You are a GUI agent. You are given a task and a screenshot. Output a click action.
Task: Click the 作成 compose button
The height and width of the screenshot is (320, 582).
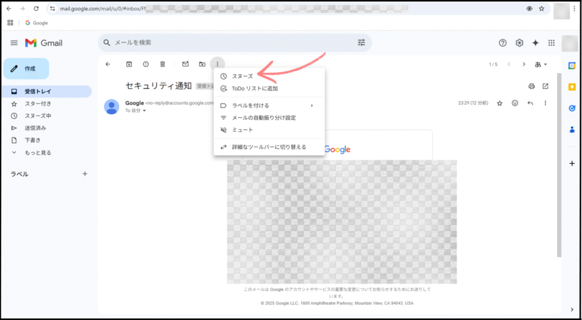(x=26, y=69)
